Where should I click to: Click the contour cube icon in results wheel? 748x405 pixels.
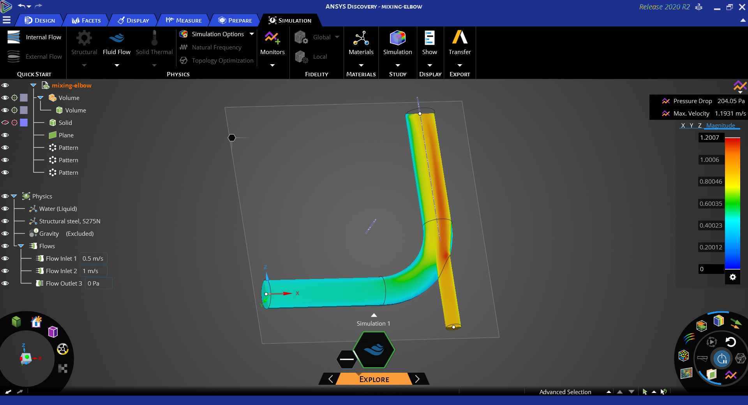[719, 321]
